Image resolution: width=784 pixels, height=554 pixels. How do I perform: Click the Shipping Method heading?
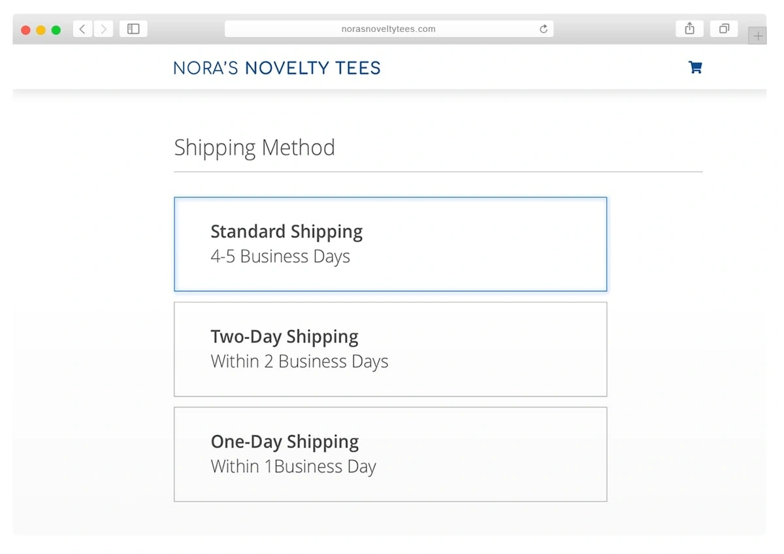[x=254, y=148]
